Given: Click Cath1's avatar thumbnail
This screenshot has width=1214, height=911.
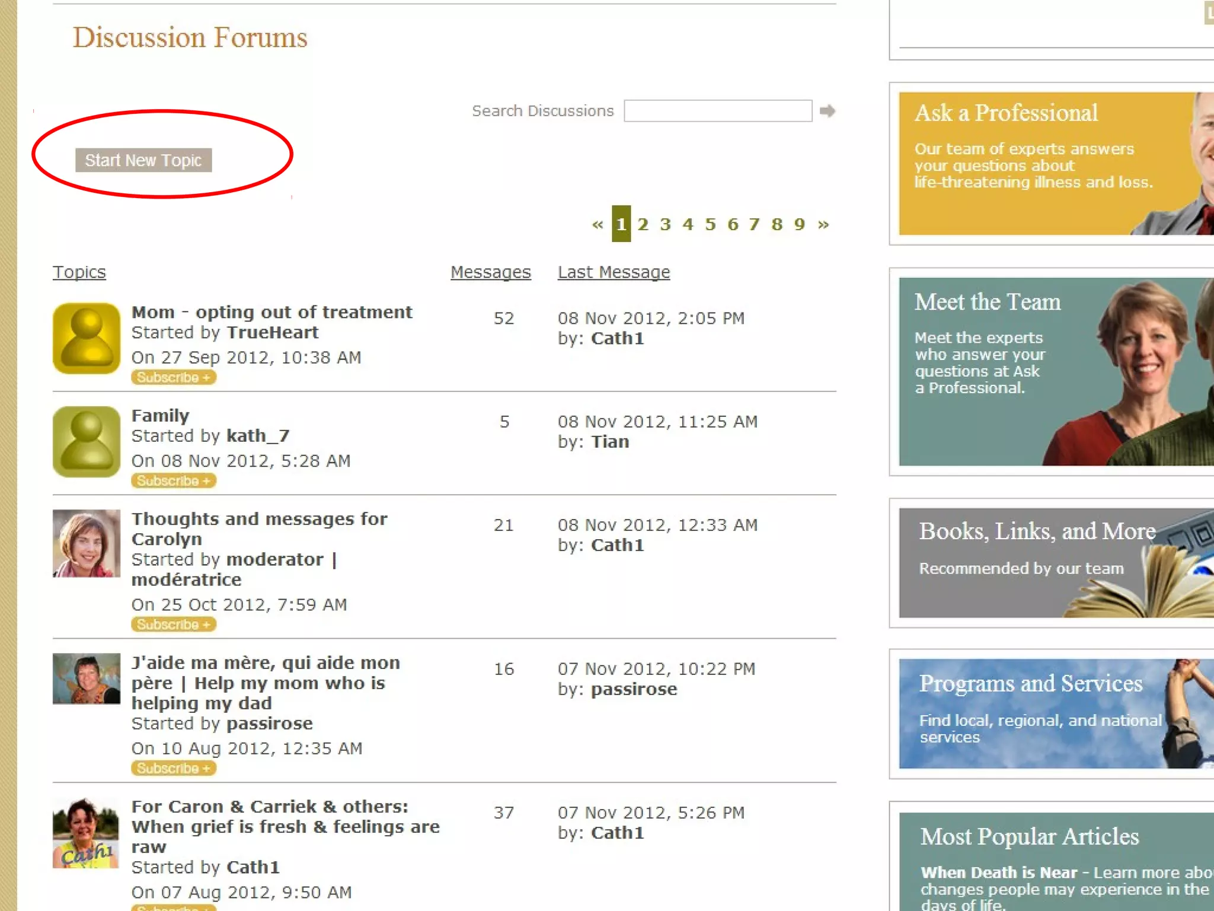Looking at the screenshot, I should [87, 834].
